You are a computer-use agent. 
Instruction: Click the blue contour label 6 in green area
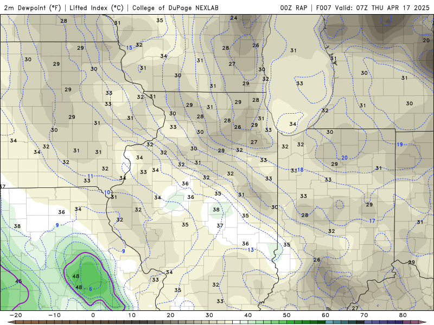[91, 289]
